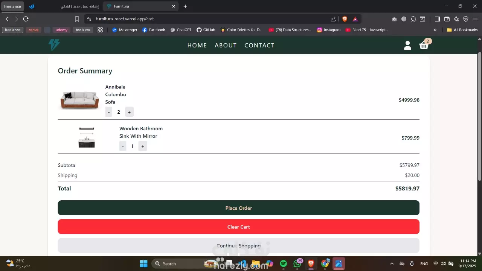Viewport: 482px width, 271px height.
Task: Open the tab groups grid icon in bookmarks bar
Action: coord(100,30)
